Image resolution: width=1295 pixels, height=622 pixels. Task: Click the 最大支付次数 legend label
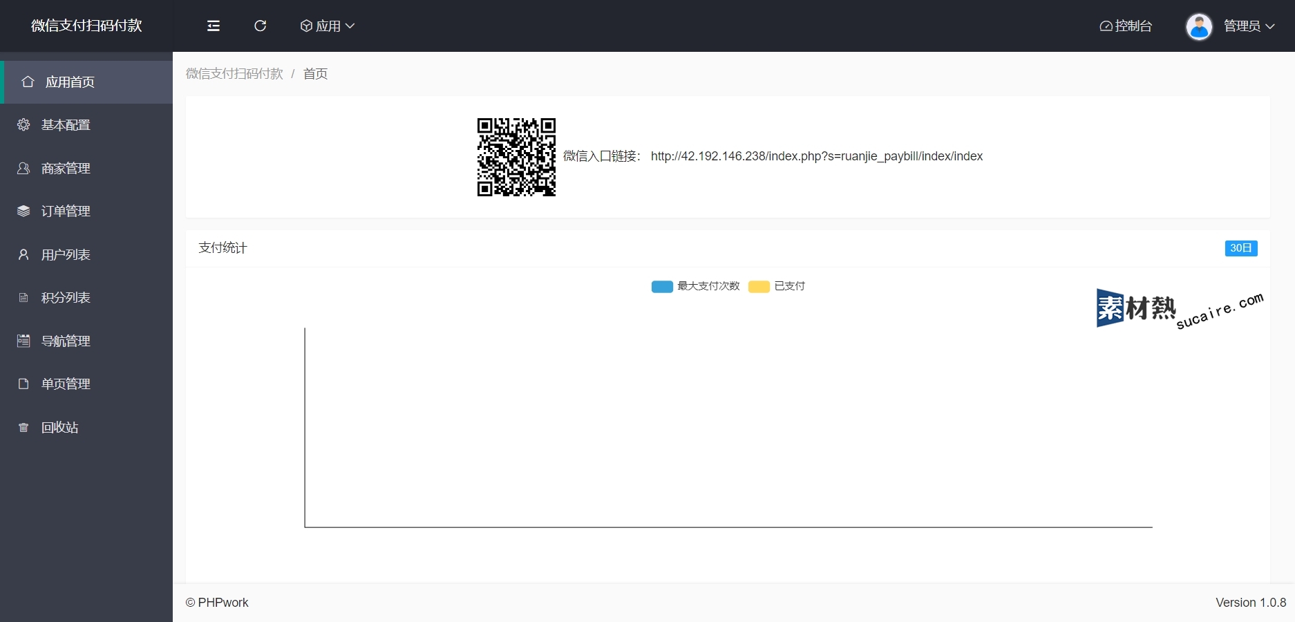[708, 286]
